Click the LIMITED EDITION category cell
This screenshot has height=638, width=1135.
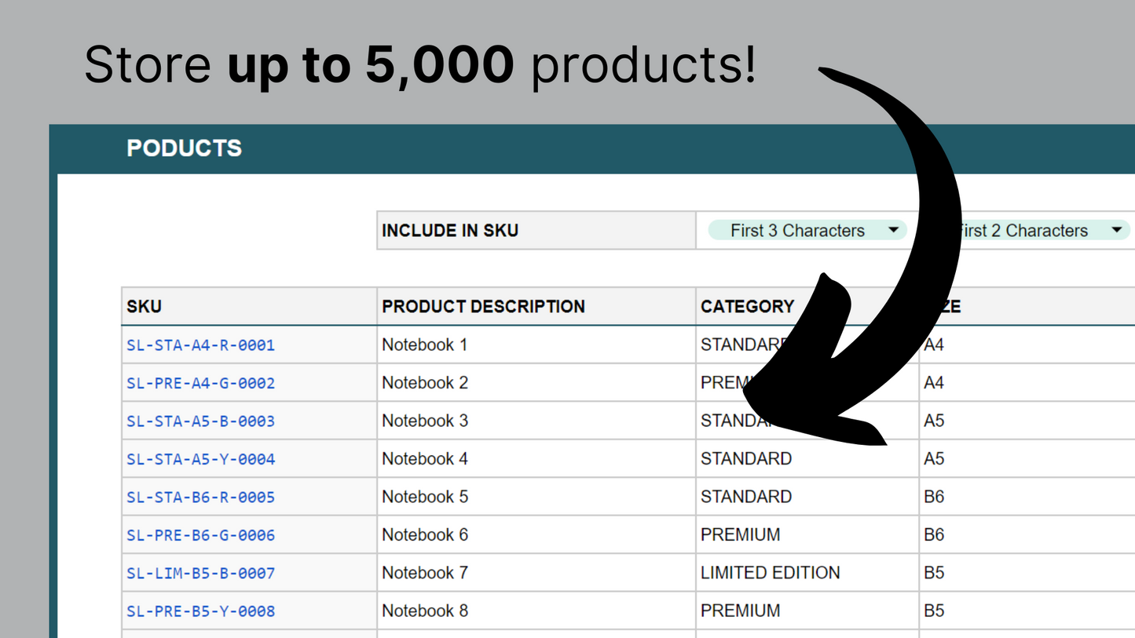770,573
